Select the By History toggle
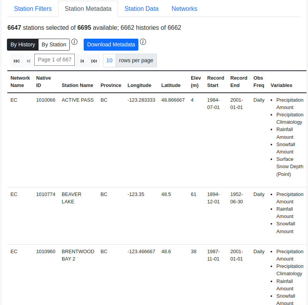 coord(23,44)
